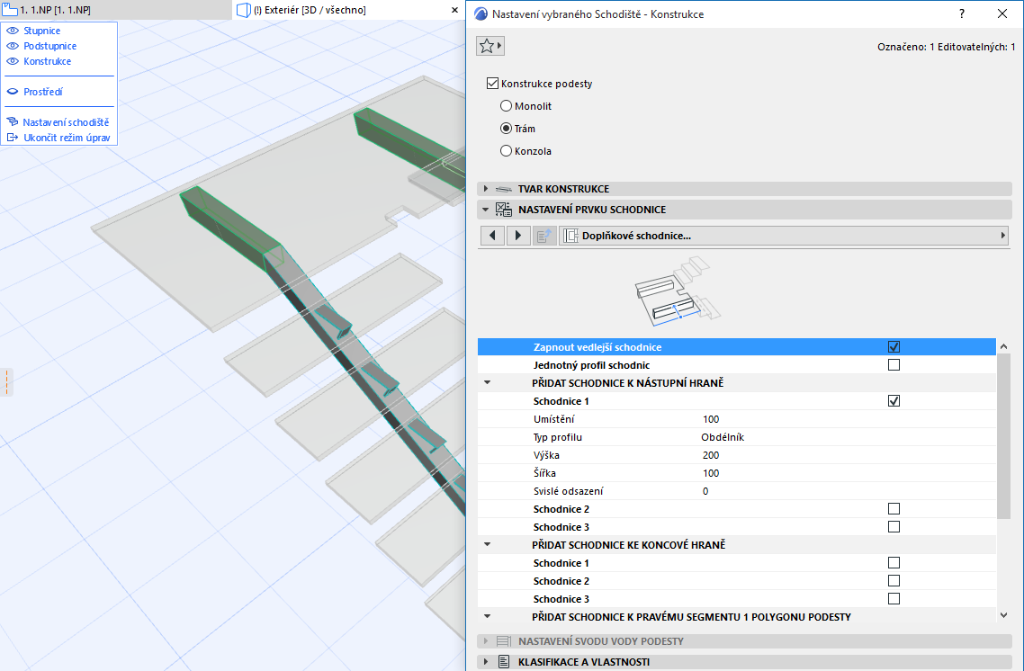The image size is (1024, 671).
Task: Click the help question mark icon
Action: coord(962,13)
